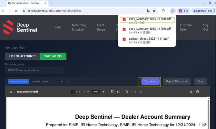Click the browser back arrow
Image resolution: width=216 pixels, height=129 pixels.
[x=3, y=11]
